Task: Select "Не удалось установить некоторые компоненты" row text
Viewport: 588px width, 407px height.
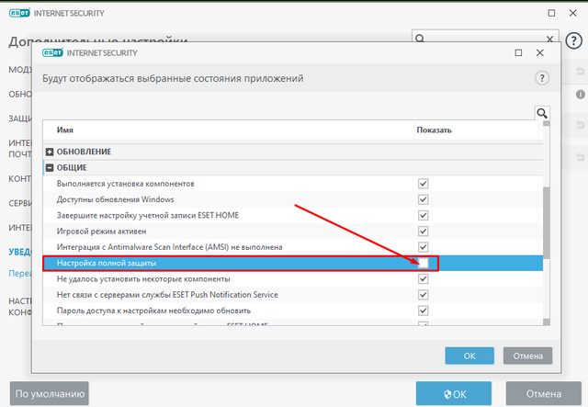Action: pyautogui.click(x=143, y=279)
